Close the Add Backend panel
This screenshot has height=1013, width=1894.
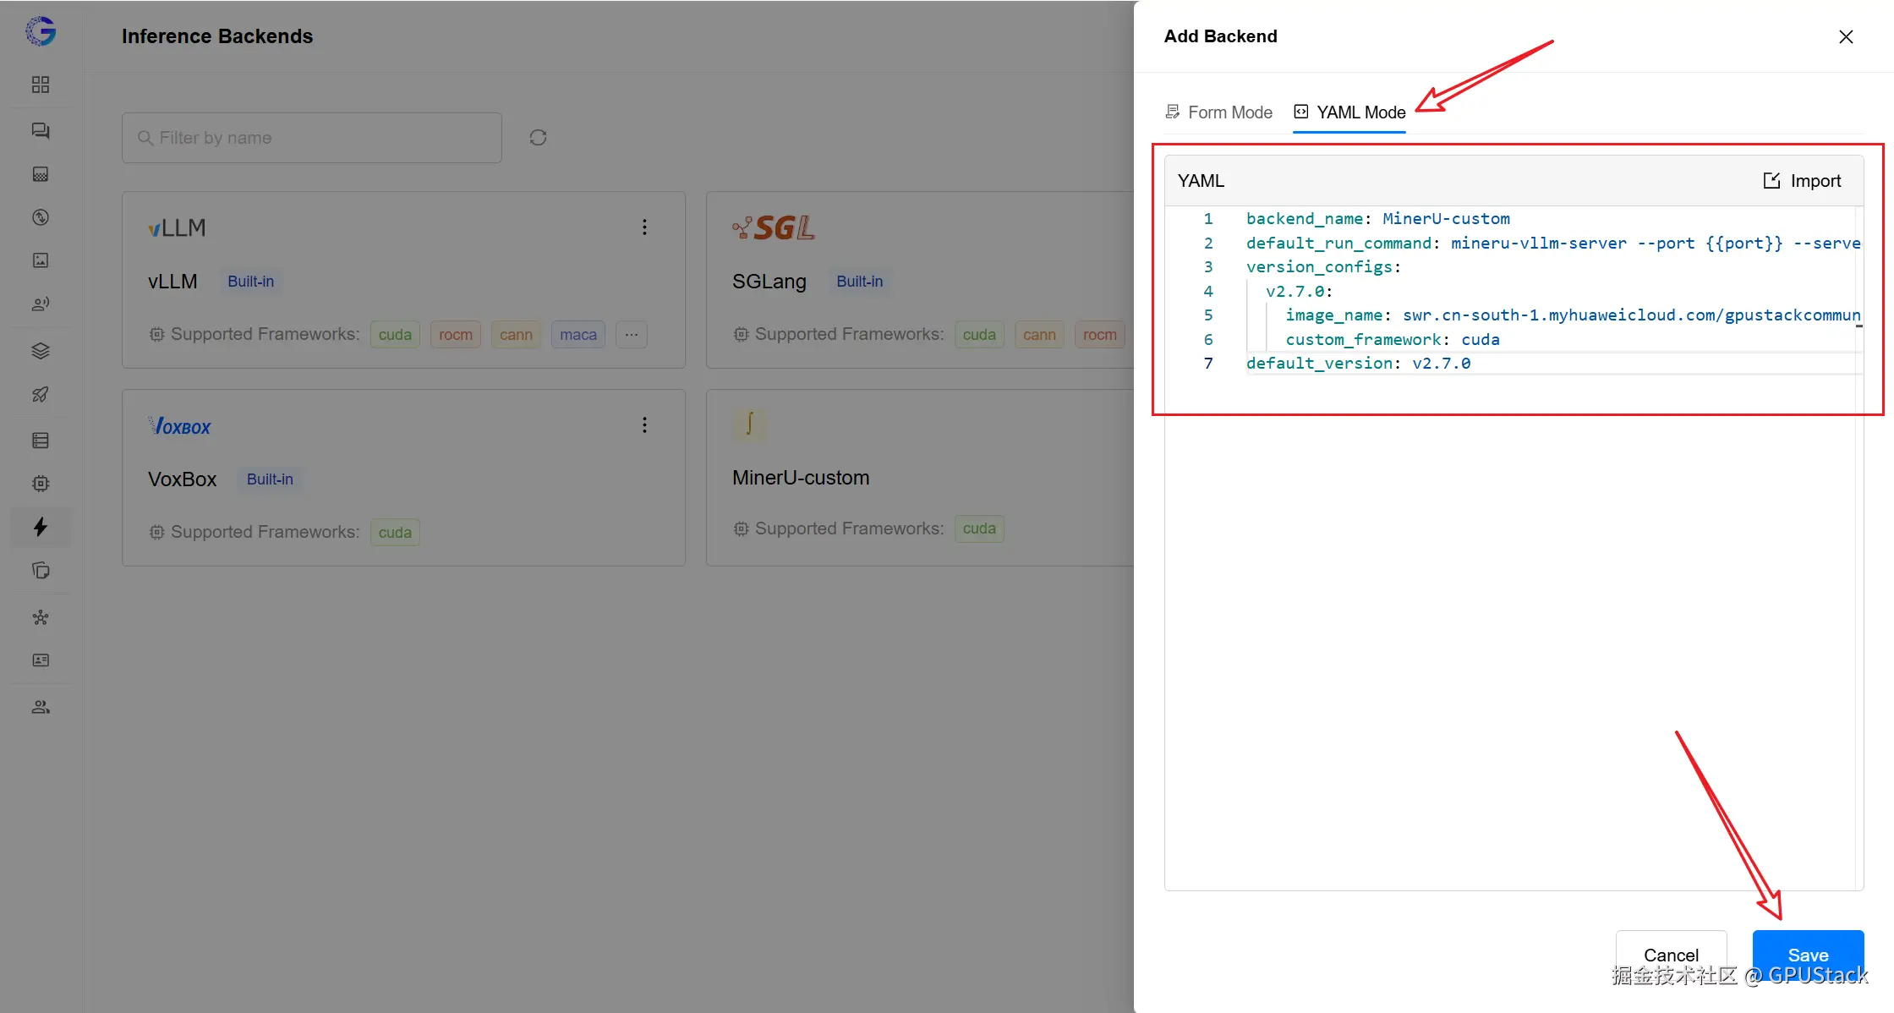coord(1846,36)
